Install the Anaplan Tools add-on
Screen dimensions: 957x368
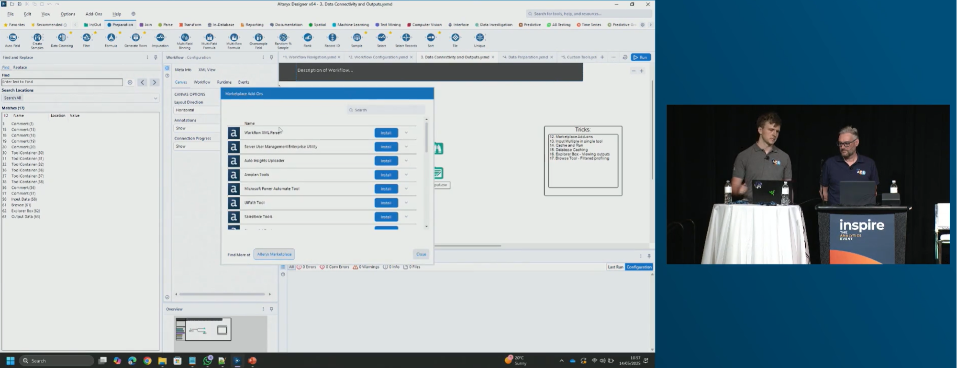pos(386,175)
